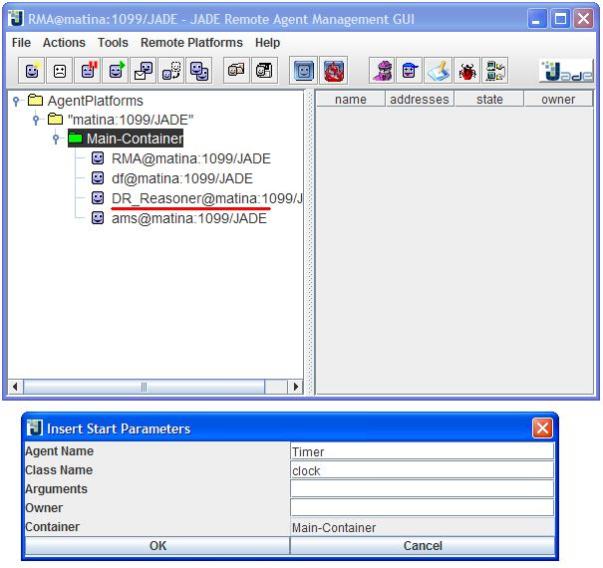603x568 pixels.
Task: Click the Send Message icon with envelope
Action: [x=144, y=71]
